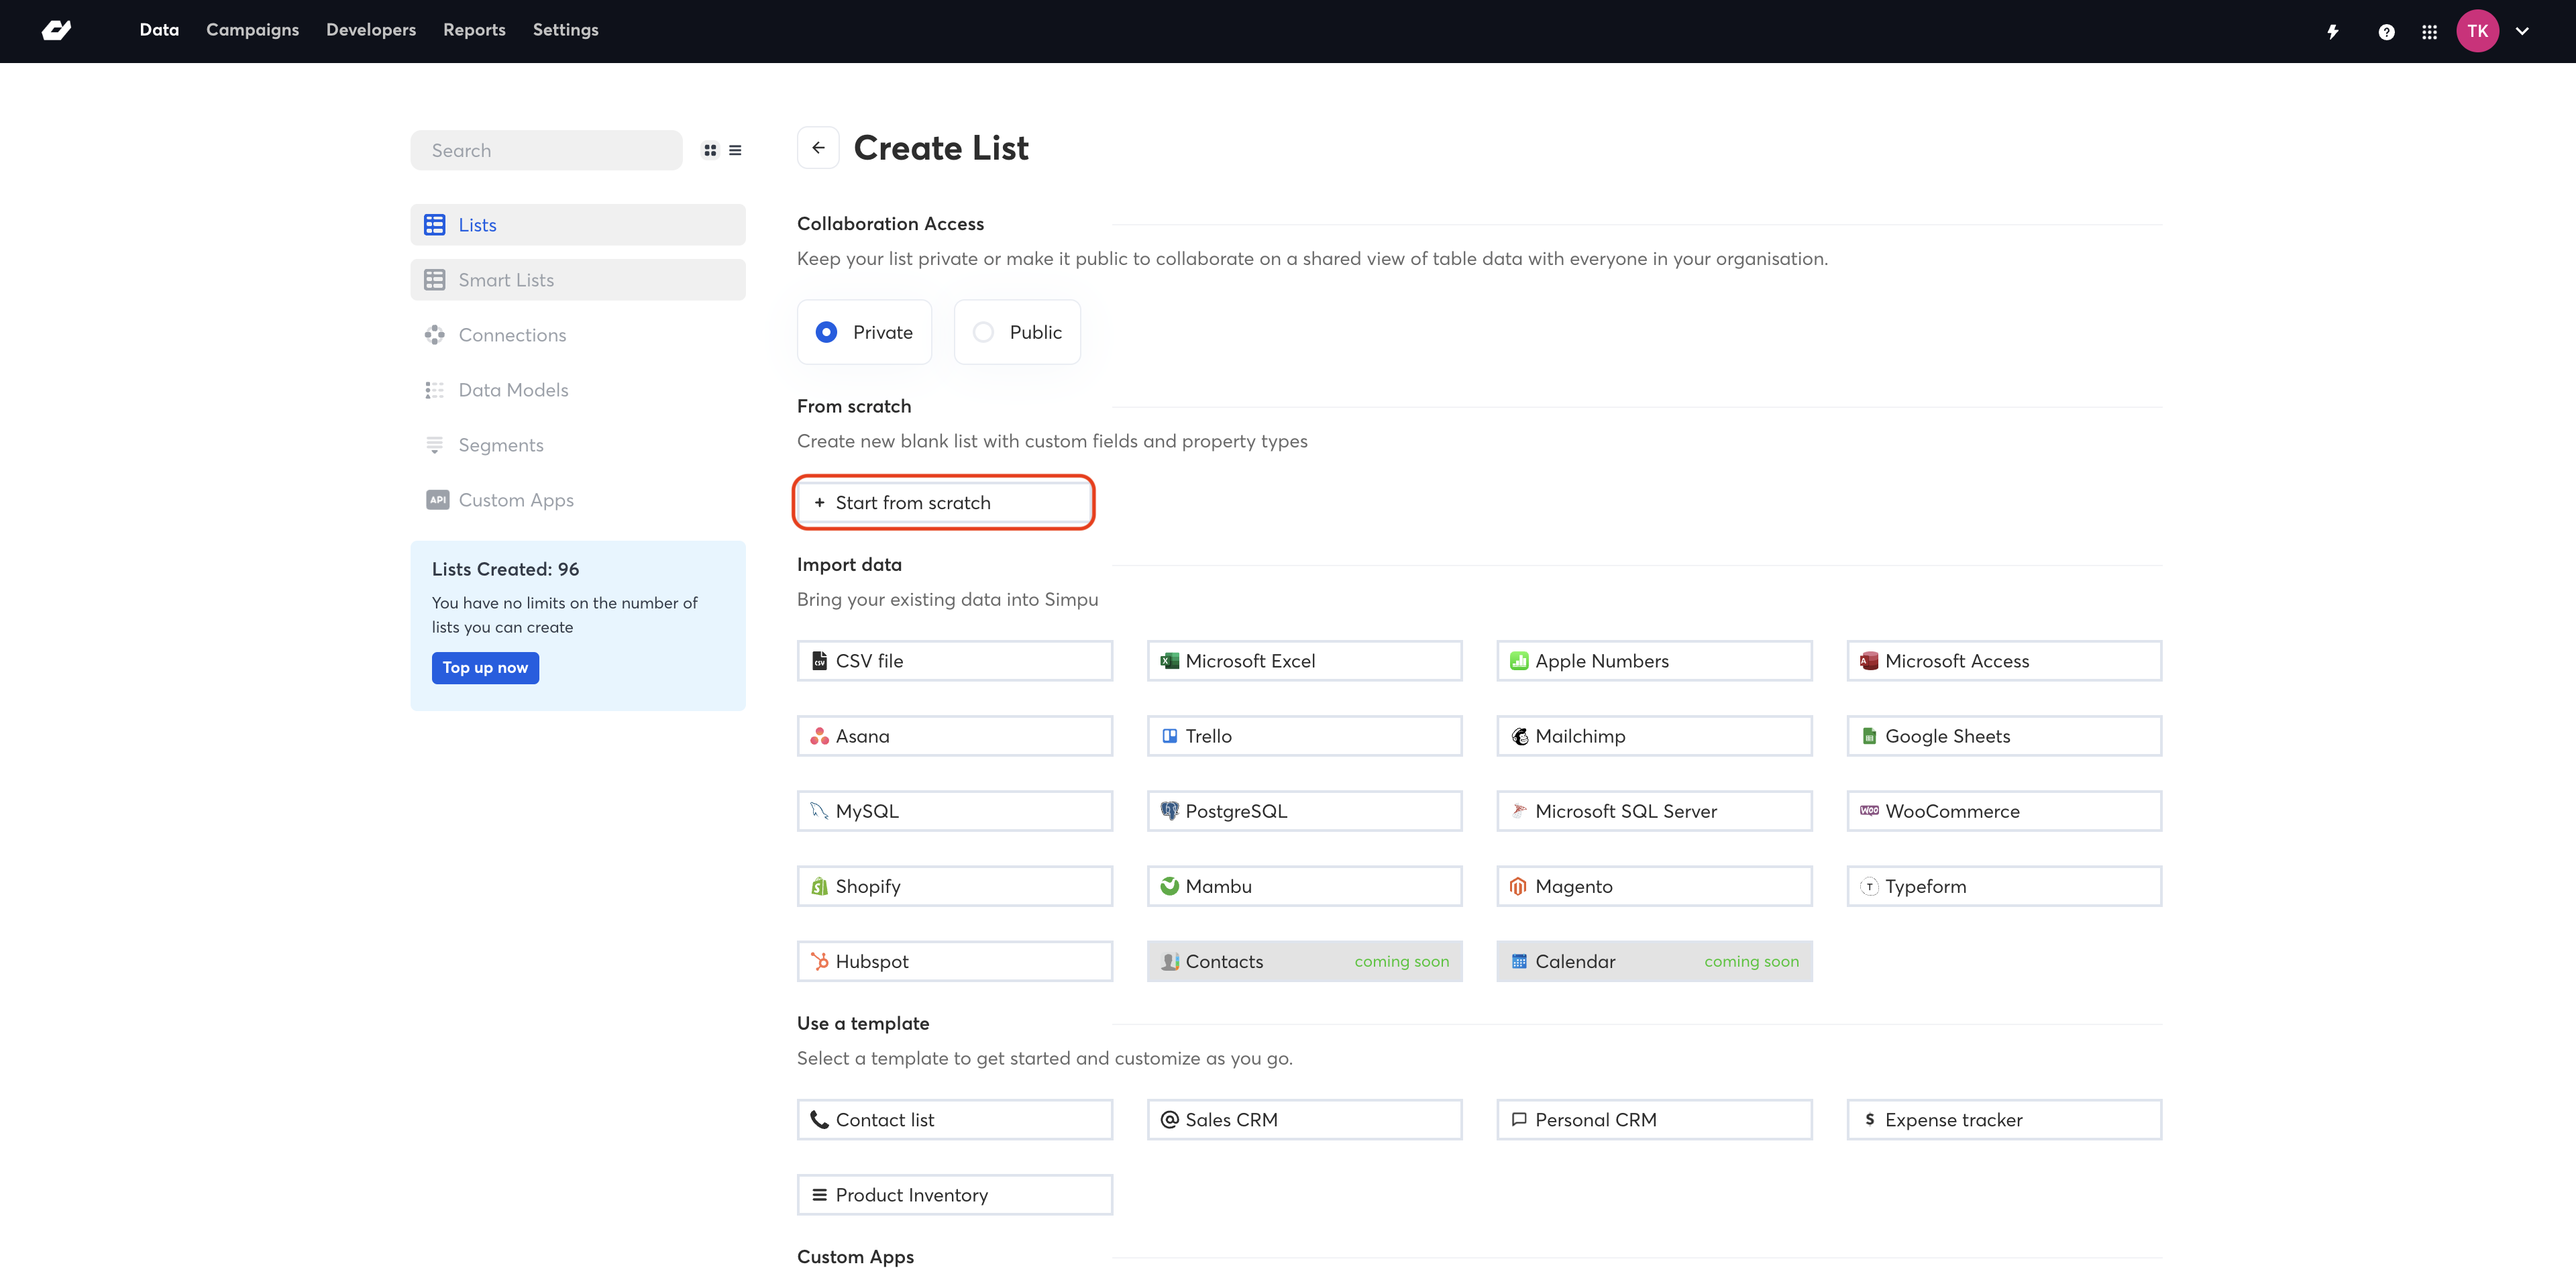Go back using the arrow button

pyautogui.click(x=818, y=148)
